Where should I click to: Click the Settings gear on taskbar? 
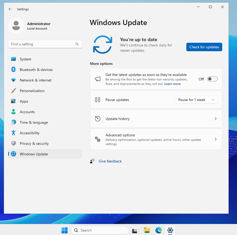pos(170,230)
